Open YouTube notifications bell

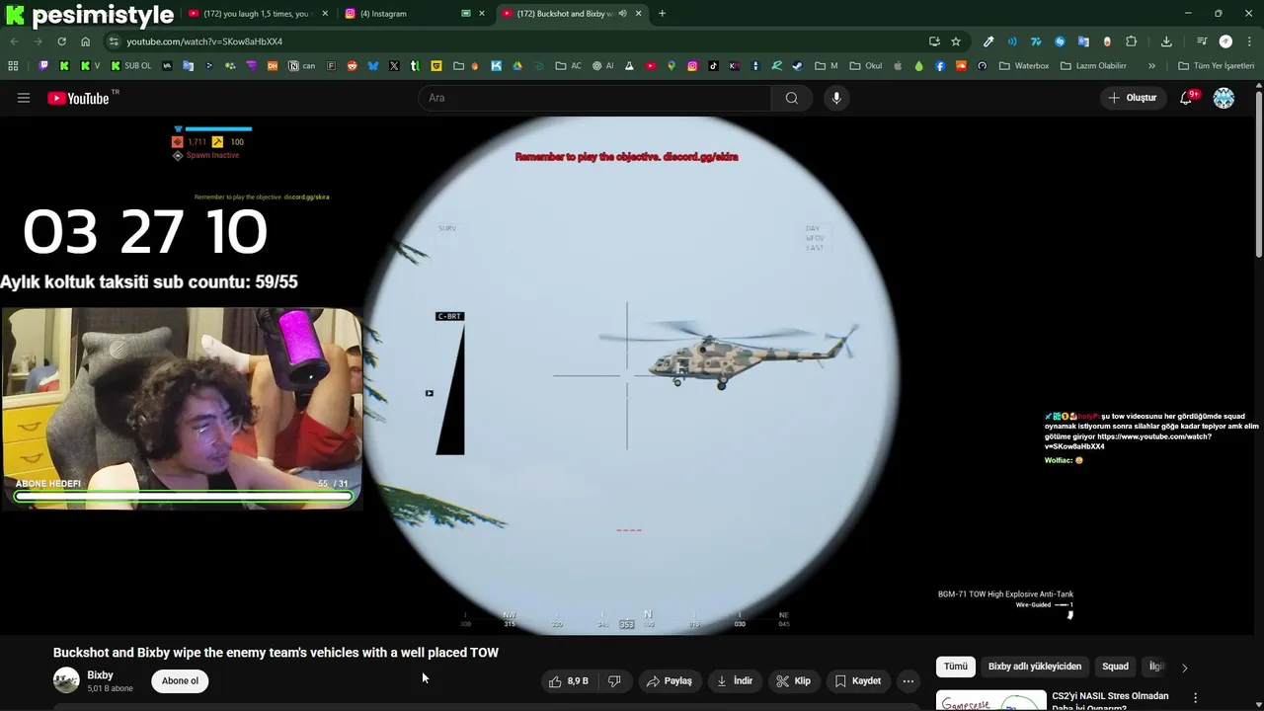tap(1187, 98)
